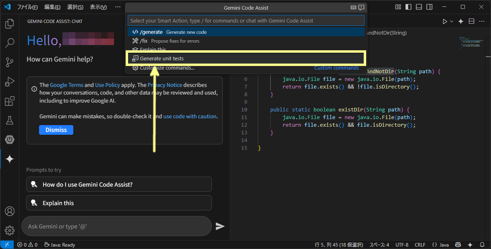Screen dimensions: 491x249
Task: Toggle the primary sidebar visibility
Action: click(408, 7)
